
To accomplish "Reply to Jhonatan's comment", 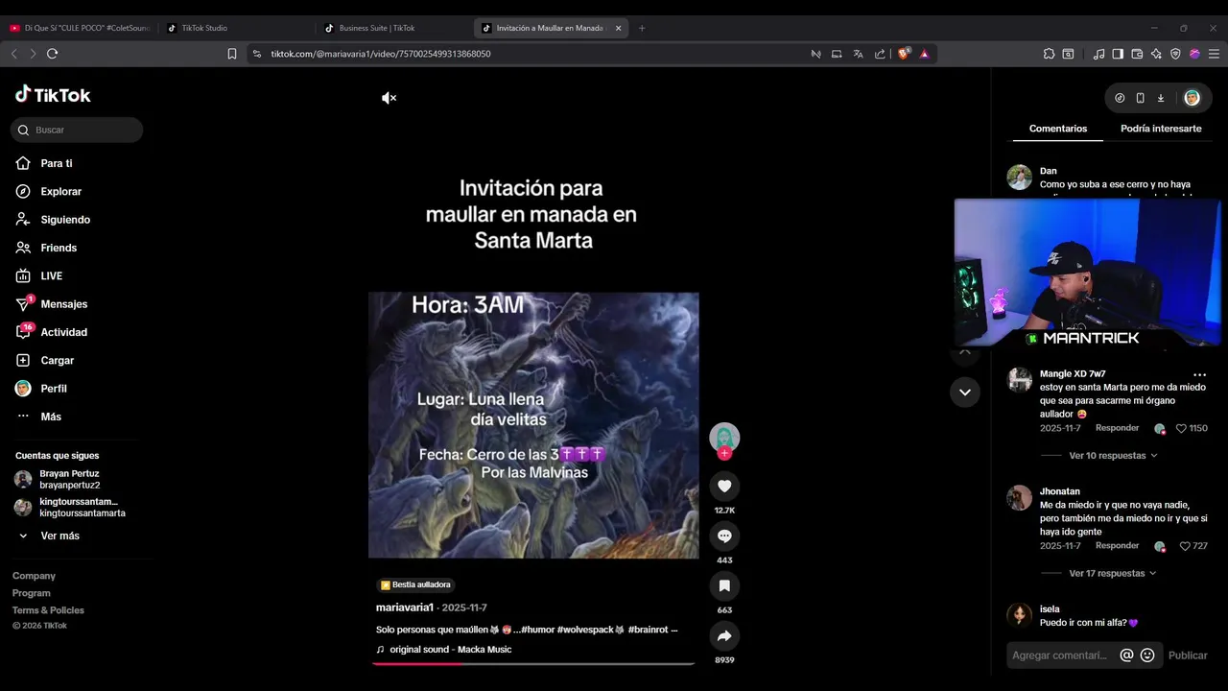I will (x=1117, y=545).
